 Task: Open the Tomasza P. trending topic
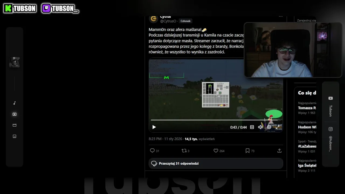tap(307, 108)
